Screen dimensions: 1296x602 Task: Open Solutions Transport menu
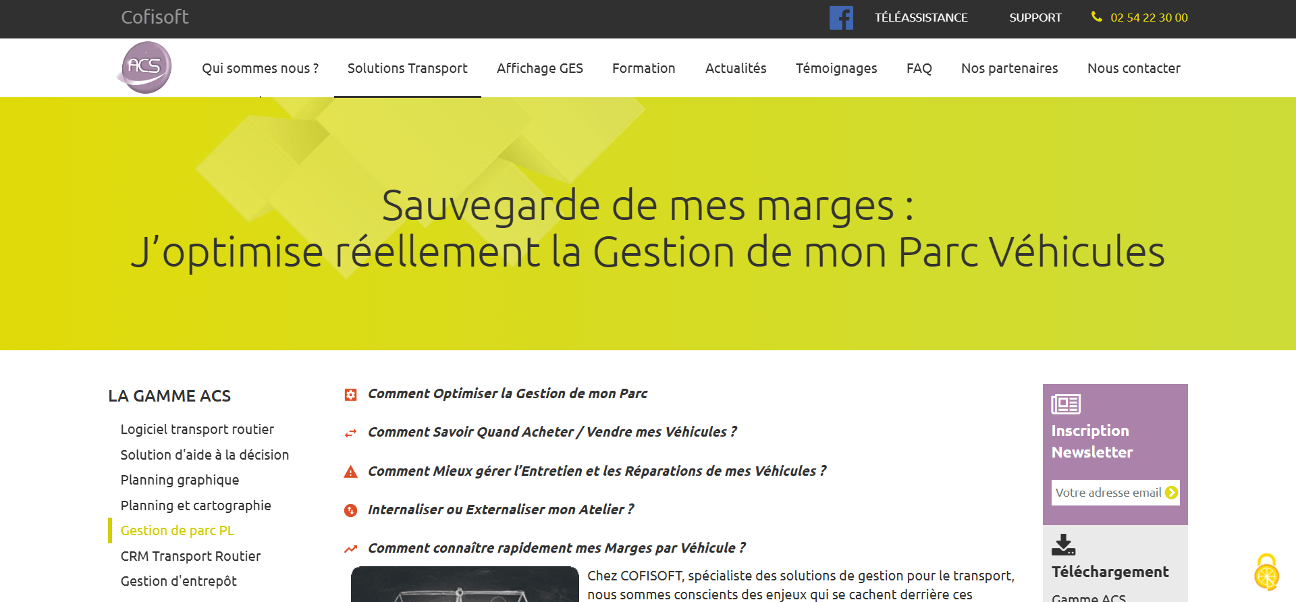coord(407,68)
